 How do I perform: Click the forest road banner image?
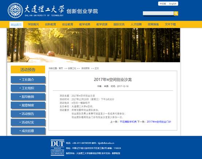tap(94, 45)
